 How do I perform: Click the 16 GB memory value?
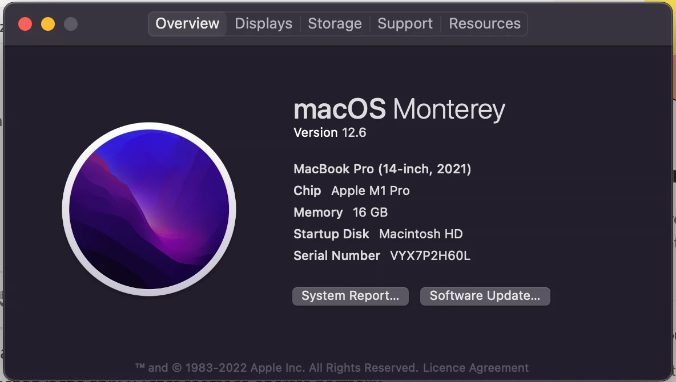point(371,212)
